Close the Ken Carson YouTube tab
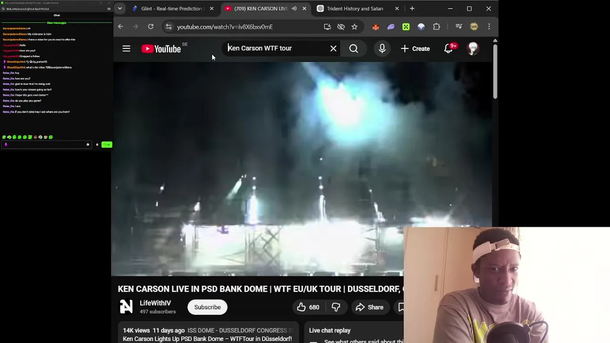610x343 pixels. (305, 9)
